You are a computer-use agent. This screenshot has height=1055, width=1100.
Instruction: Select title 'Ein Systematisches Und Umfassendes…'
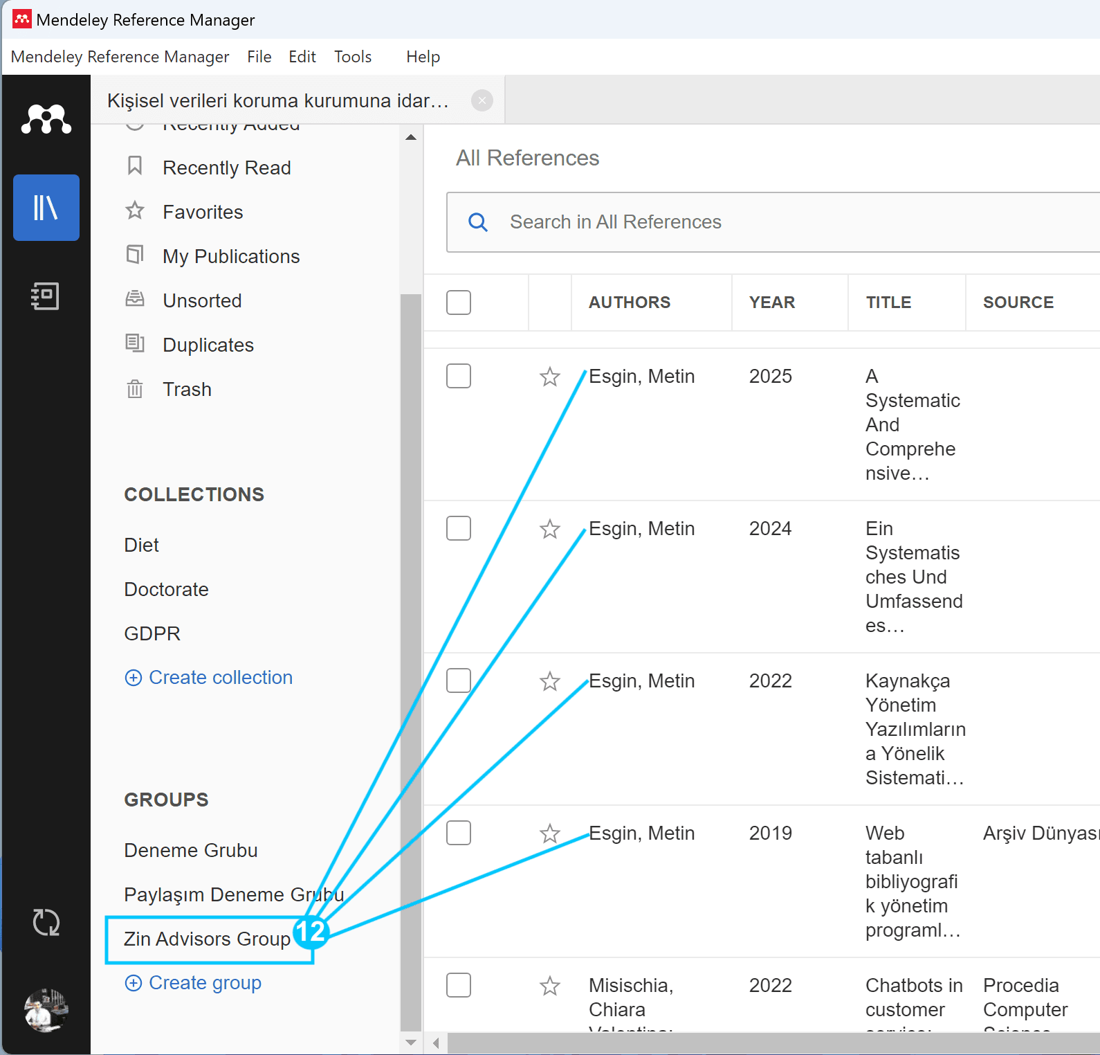(914, 577)
